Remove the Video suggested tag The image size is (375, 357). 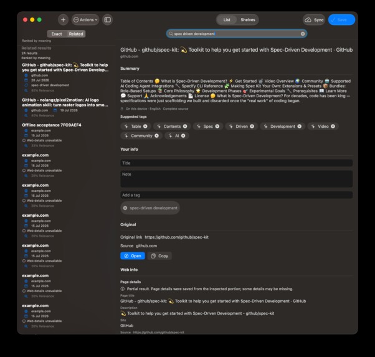333,126
